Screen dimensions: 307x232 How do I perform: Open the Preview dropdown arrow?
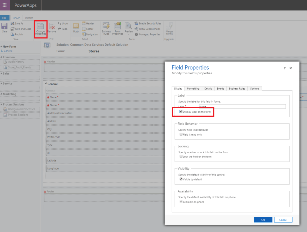[129, 34]
